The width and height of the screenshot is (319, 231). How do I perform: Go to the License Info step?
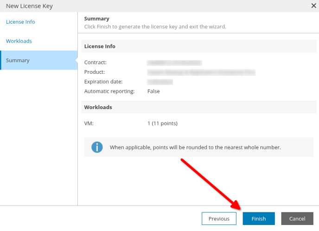pyautogui.click(x=20, y=22)
